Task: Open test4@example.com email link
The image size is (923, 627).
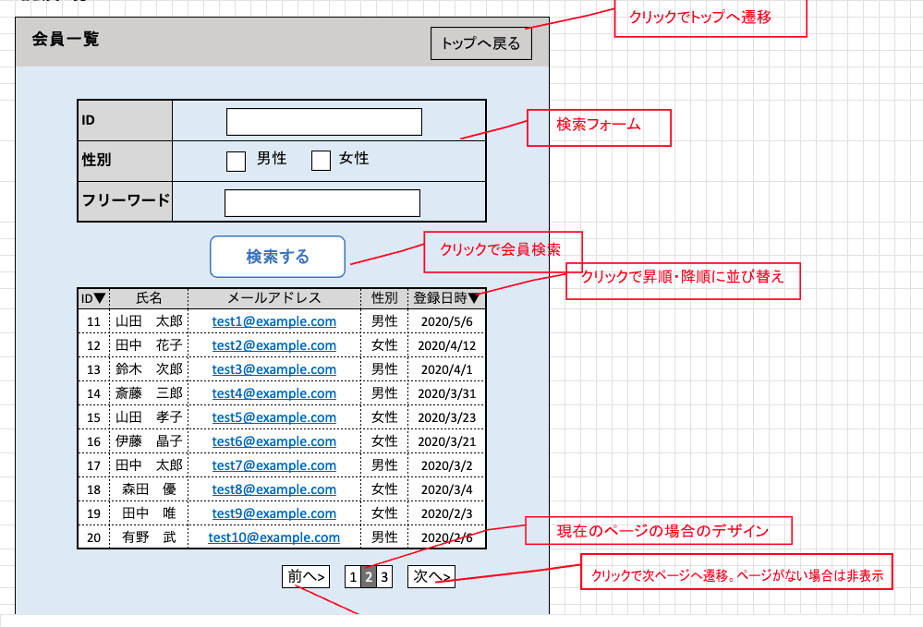Action: click(273, 393)
